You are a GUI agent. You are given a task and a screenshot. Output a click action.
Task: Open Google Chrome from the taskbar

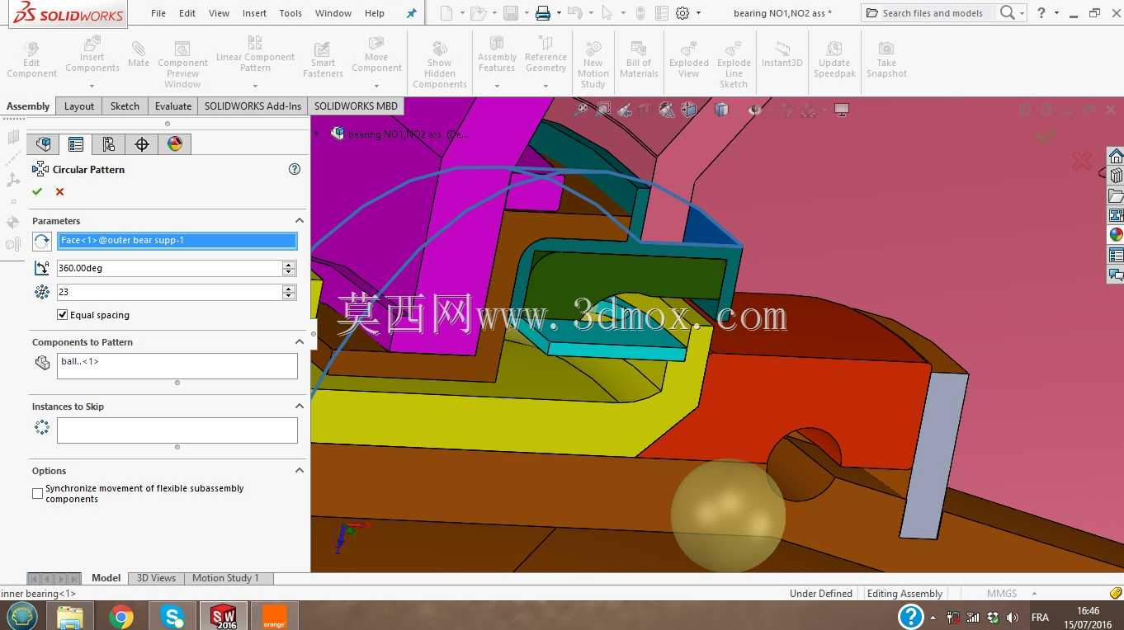point(121,616)
